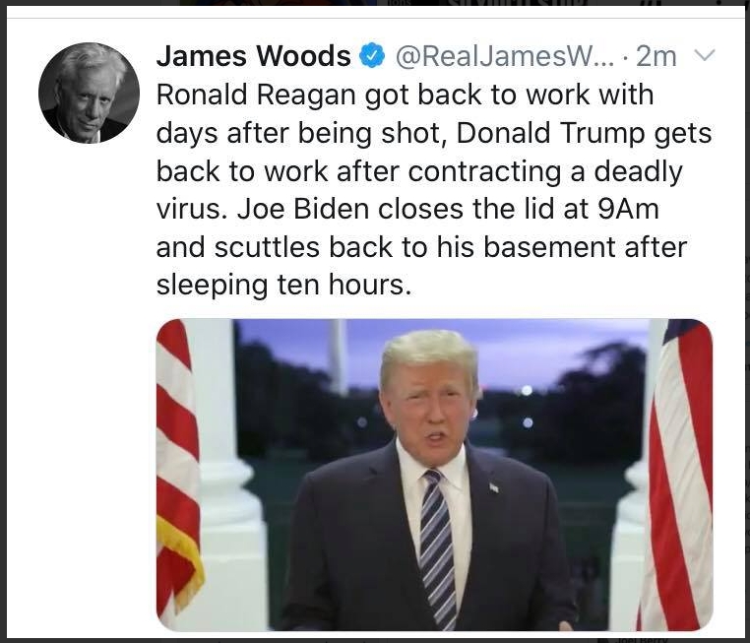Expand the tweet options chevron
The height and width of the screenshot is (643, 750).
coord(704,55)
